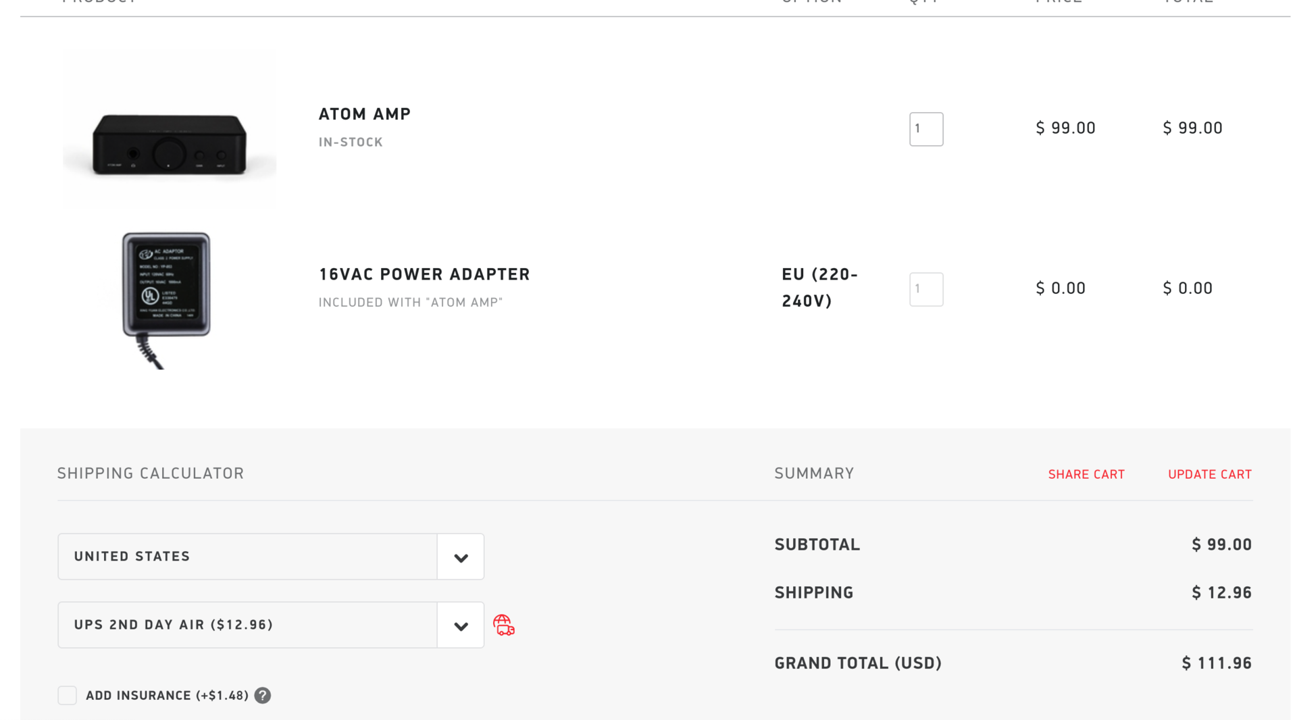Click the ATOM AMP product thumbnail
Viewport: 1297px width, 720px height.
click(x=169, y=128)
